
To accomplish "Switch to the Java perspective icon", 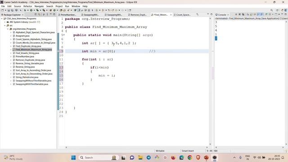I will pos(286,10).
